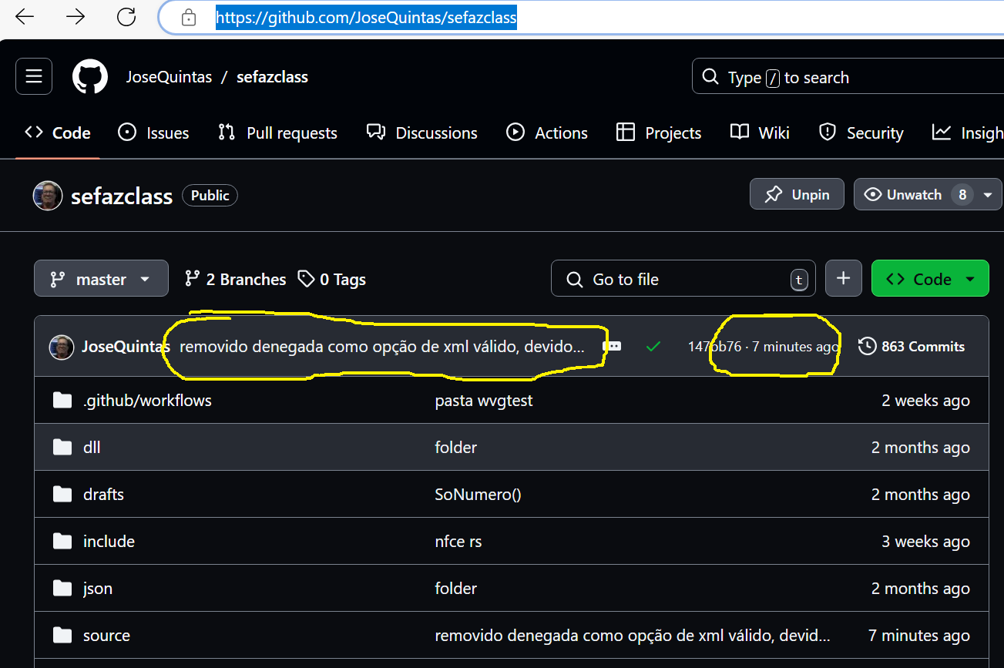Click the green commit status checkmark
The height and width of the screenshot is (668, 1004).
point(653,347)
